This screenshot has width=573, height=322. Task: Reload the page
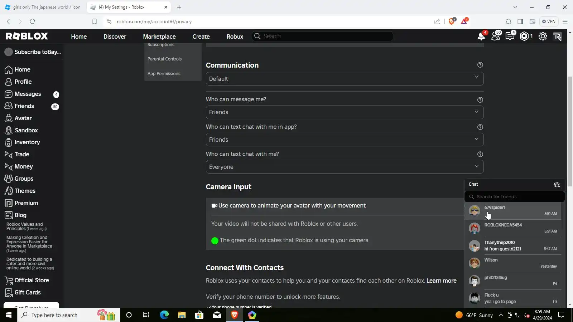click(33, 21)
